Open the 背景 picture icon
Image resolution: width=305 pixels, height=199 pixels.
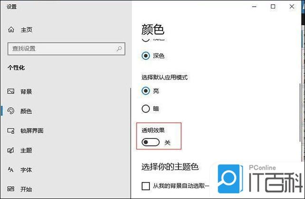pyautogui.click(x=11, y=91)
